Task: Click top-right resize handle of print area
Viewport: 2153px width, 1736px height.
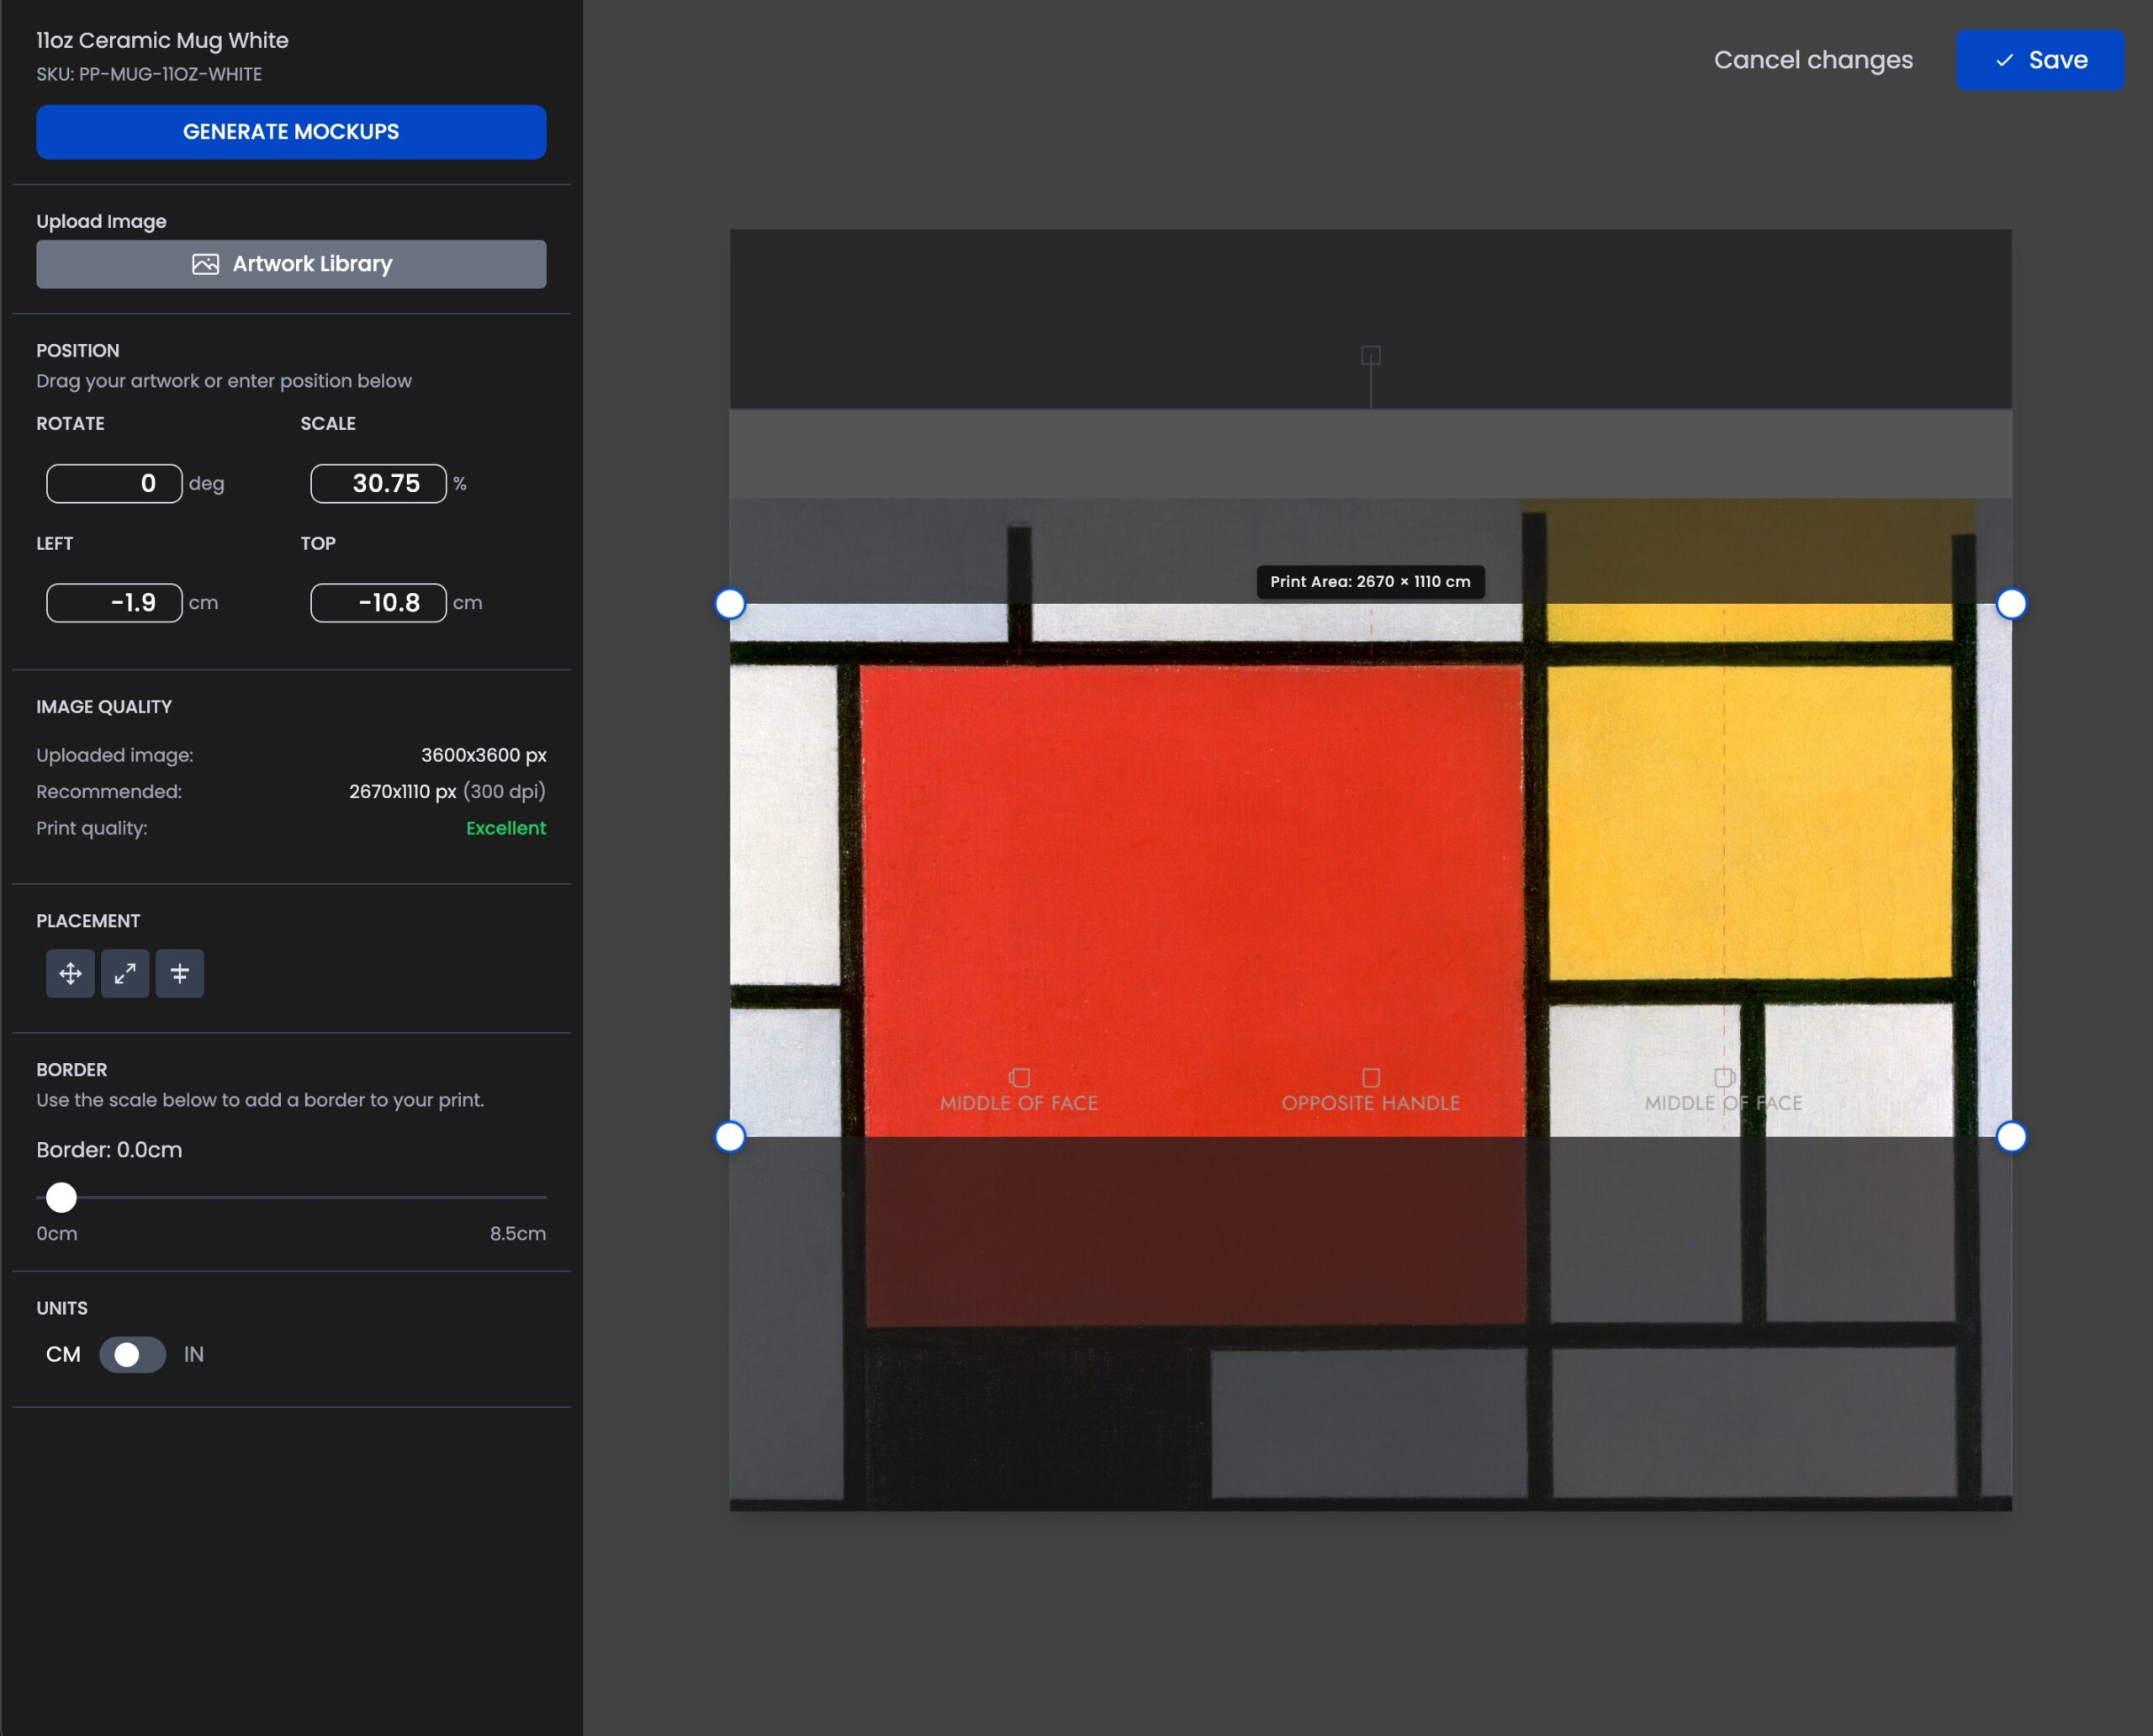Action: tap(2011, 604)
